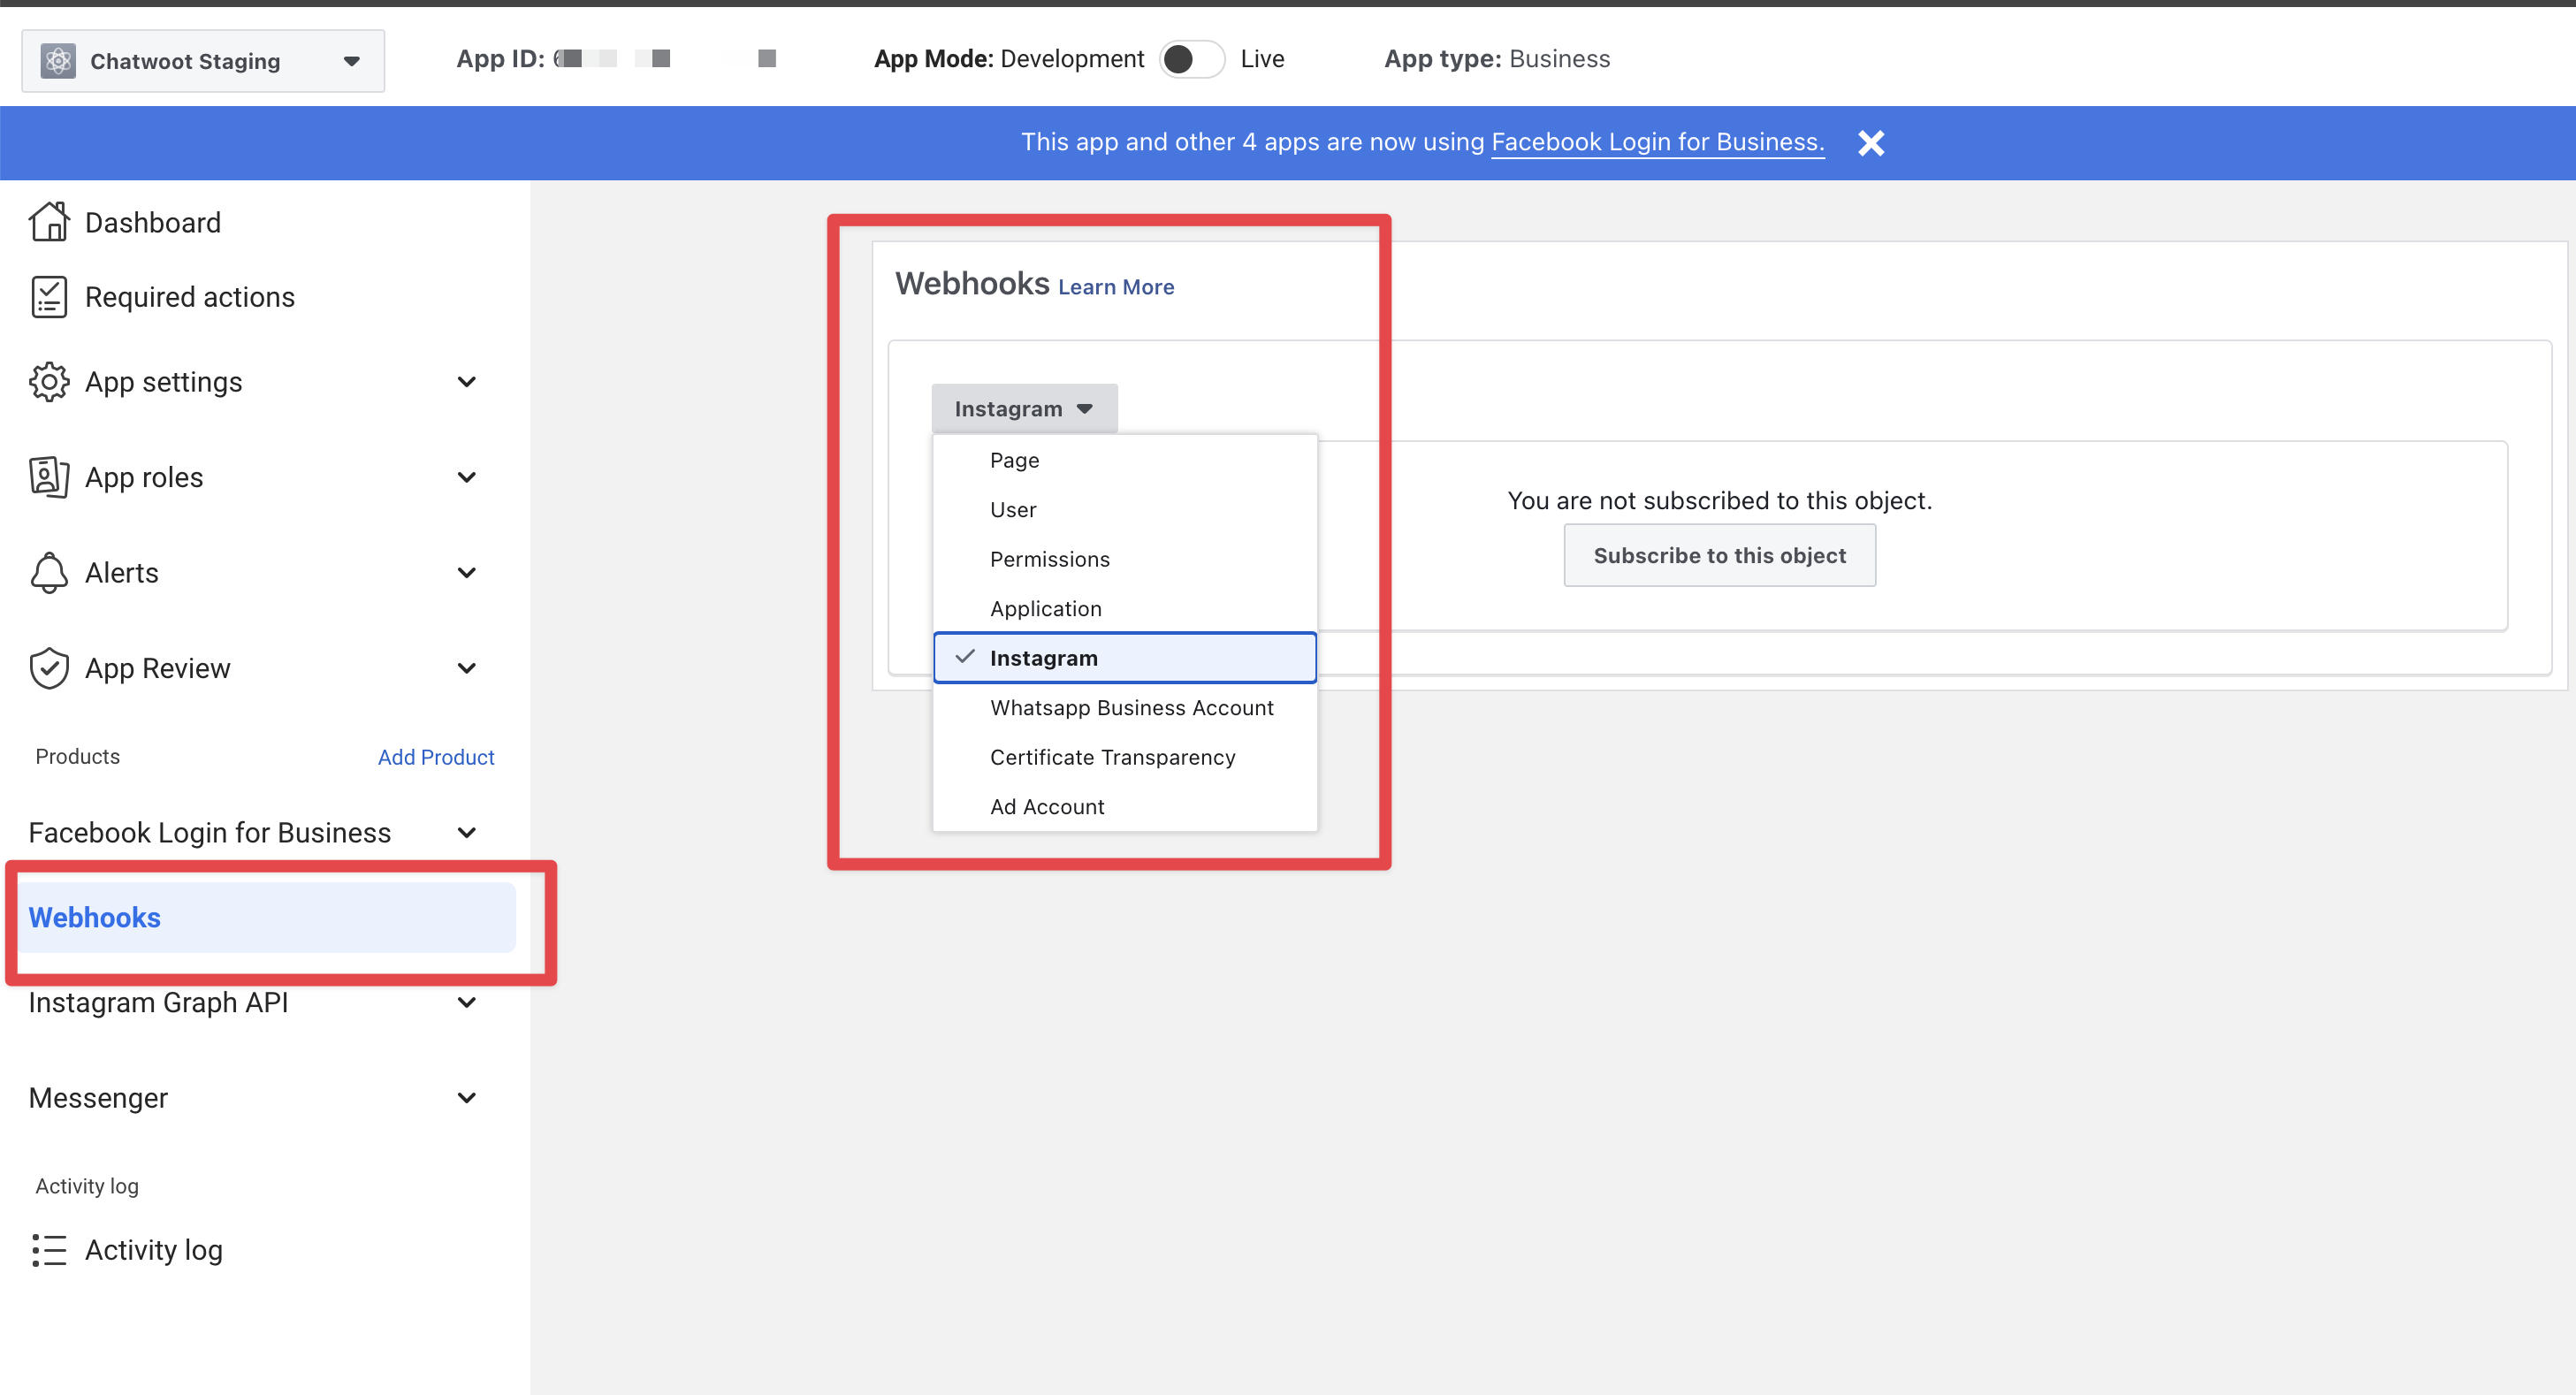Expand the Messenger product section
The width and height of the screenshot is (2576, 1395).
point(466,1098)
